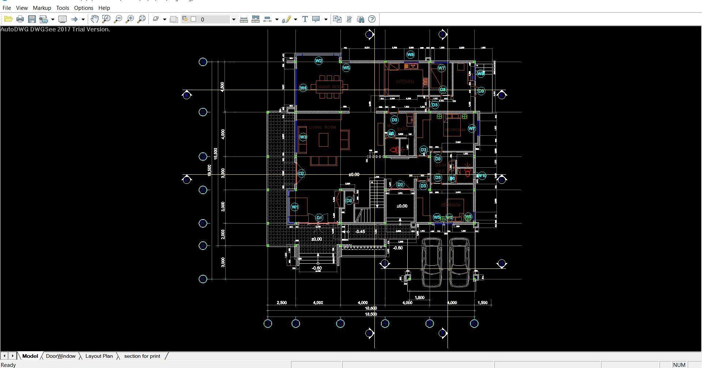Click the compare drawings icon
Screen dimensions: 702x368
(337, 19)
